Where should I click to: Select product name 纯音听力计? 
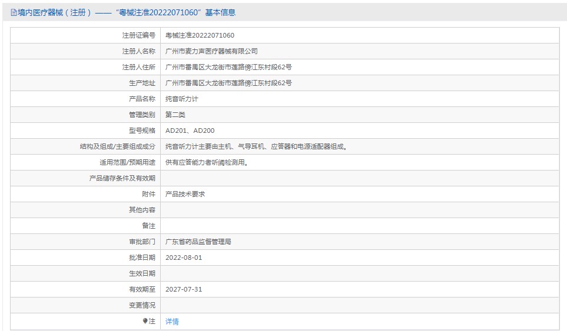[182, 99]
